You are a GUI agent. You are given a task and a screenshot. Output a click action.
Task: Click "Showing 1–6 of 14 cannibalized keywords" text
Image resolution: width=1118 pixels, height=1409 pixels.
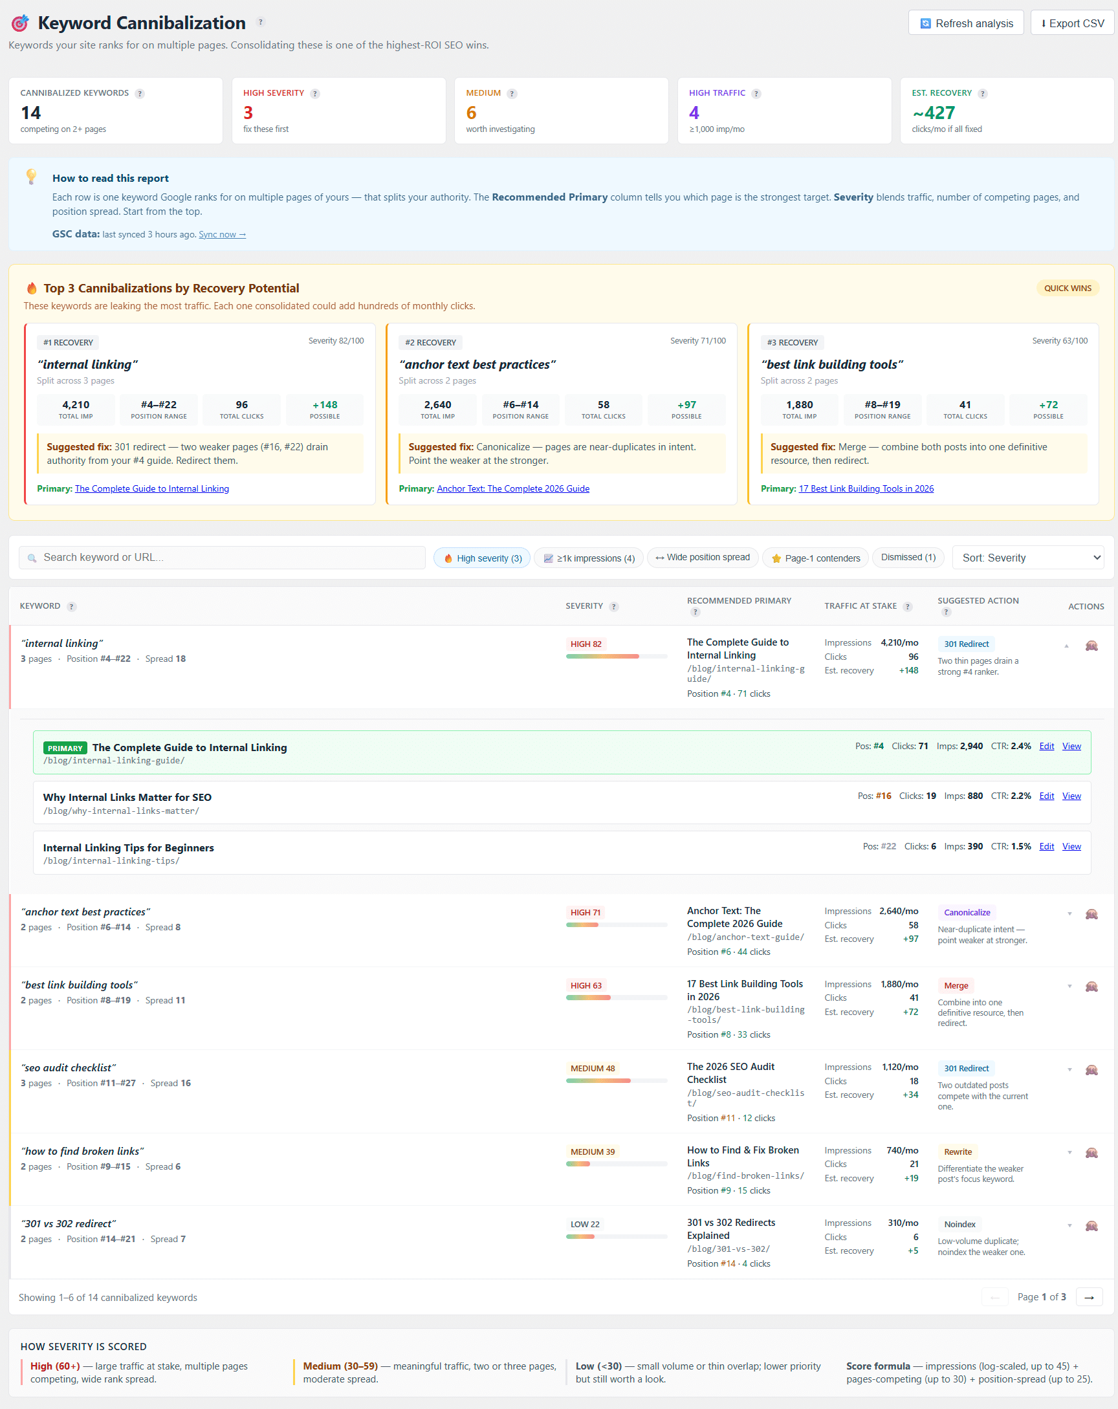point(108,1298)
